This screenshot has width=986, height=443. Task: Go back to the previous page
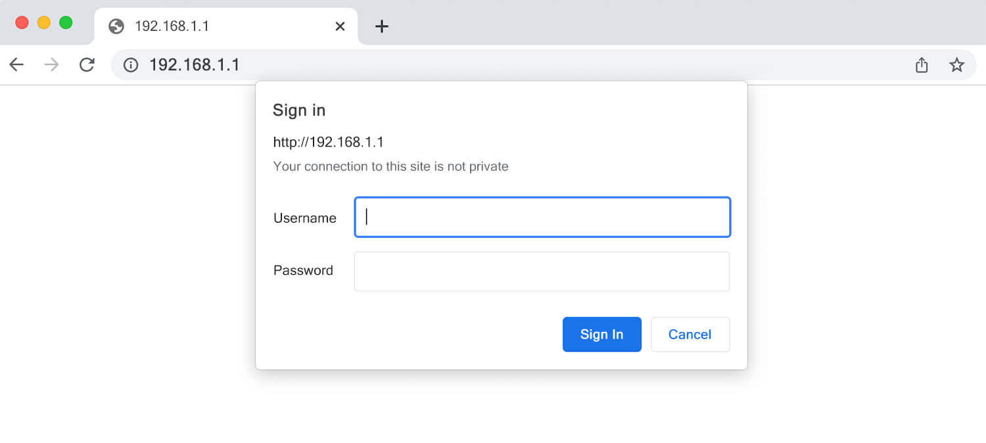click(x=16, y=64)
